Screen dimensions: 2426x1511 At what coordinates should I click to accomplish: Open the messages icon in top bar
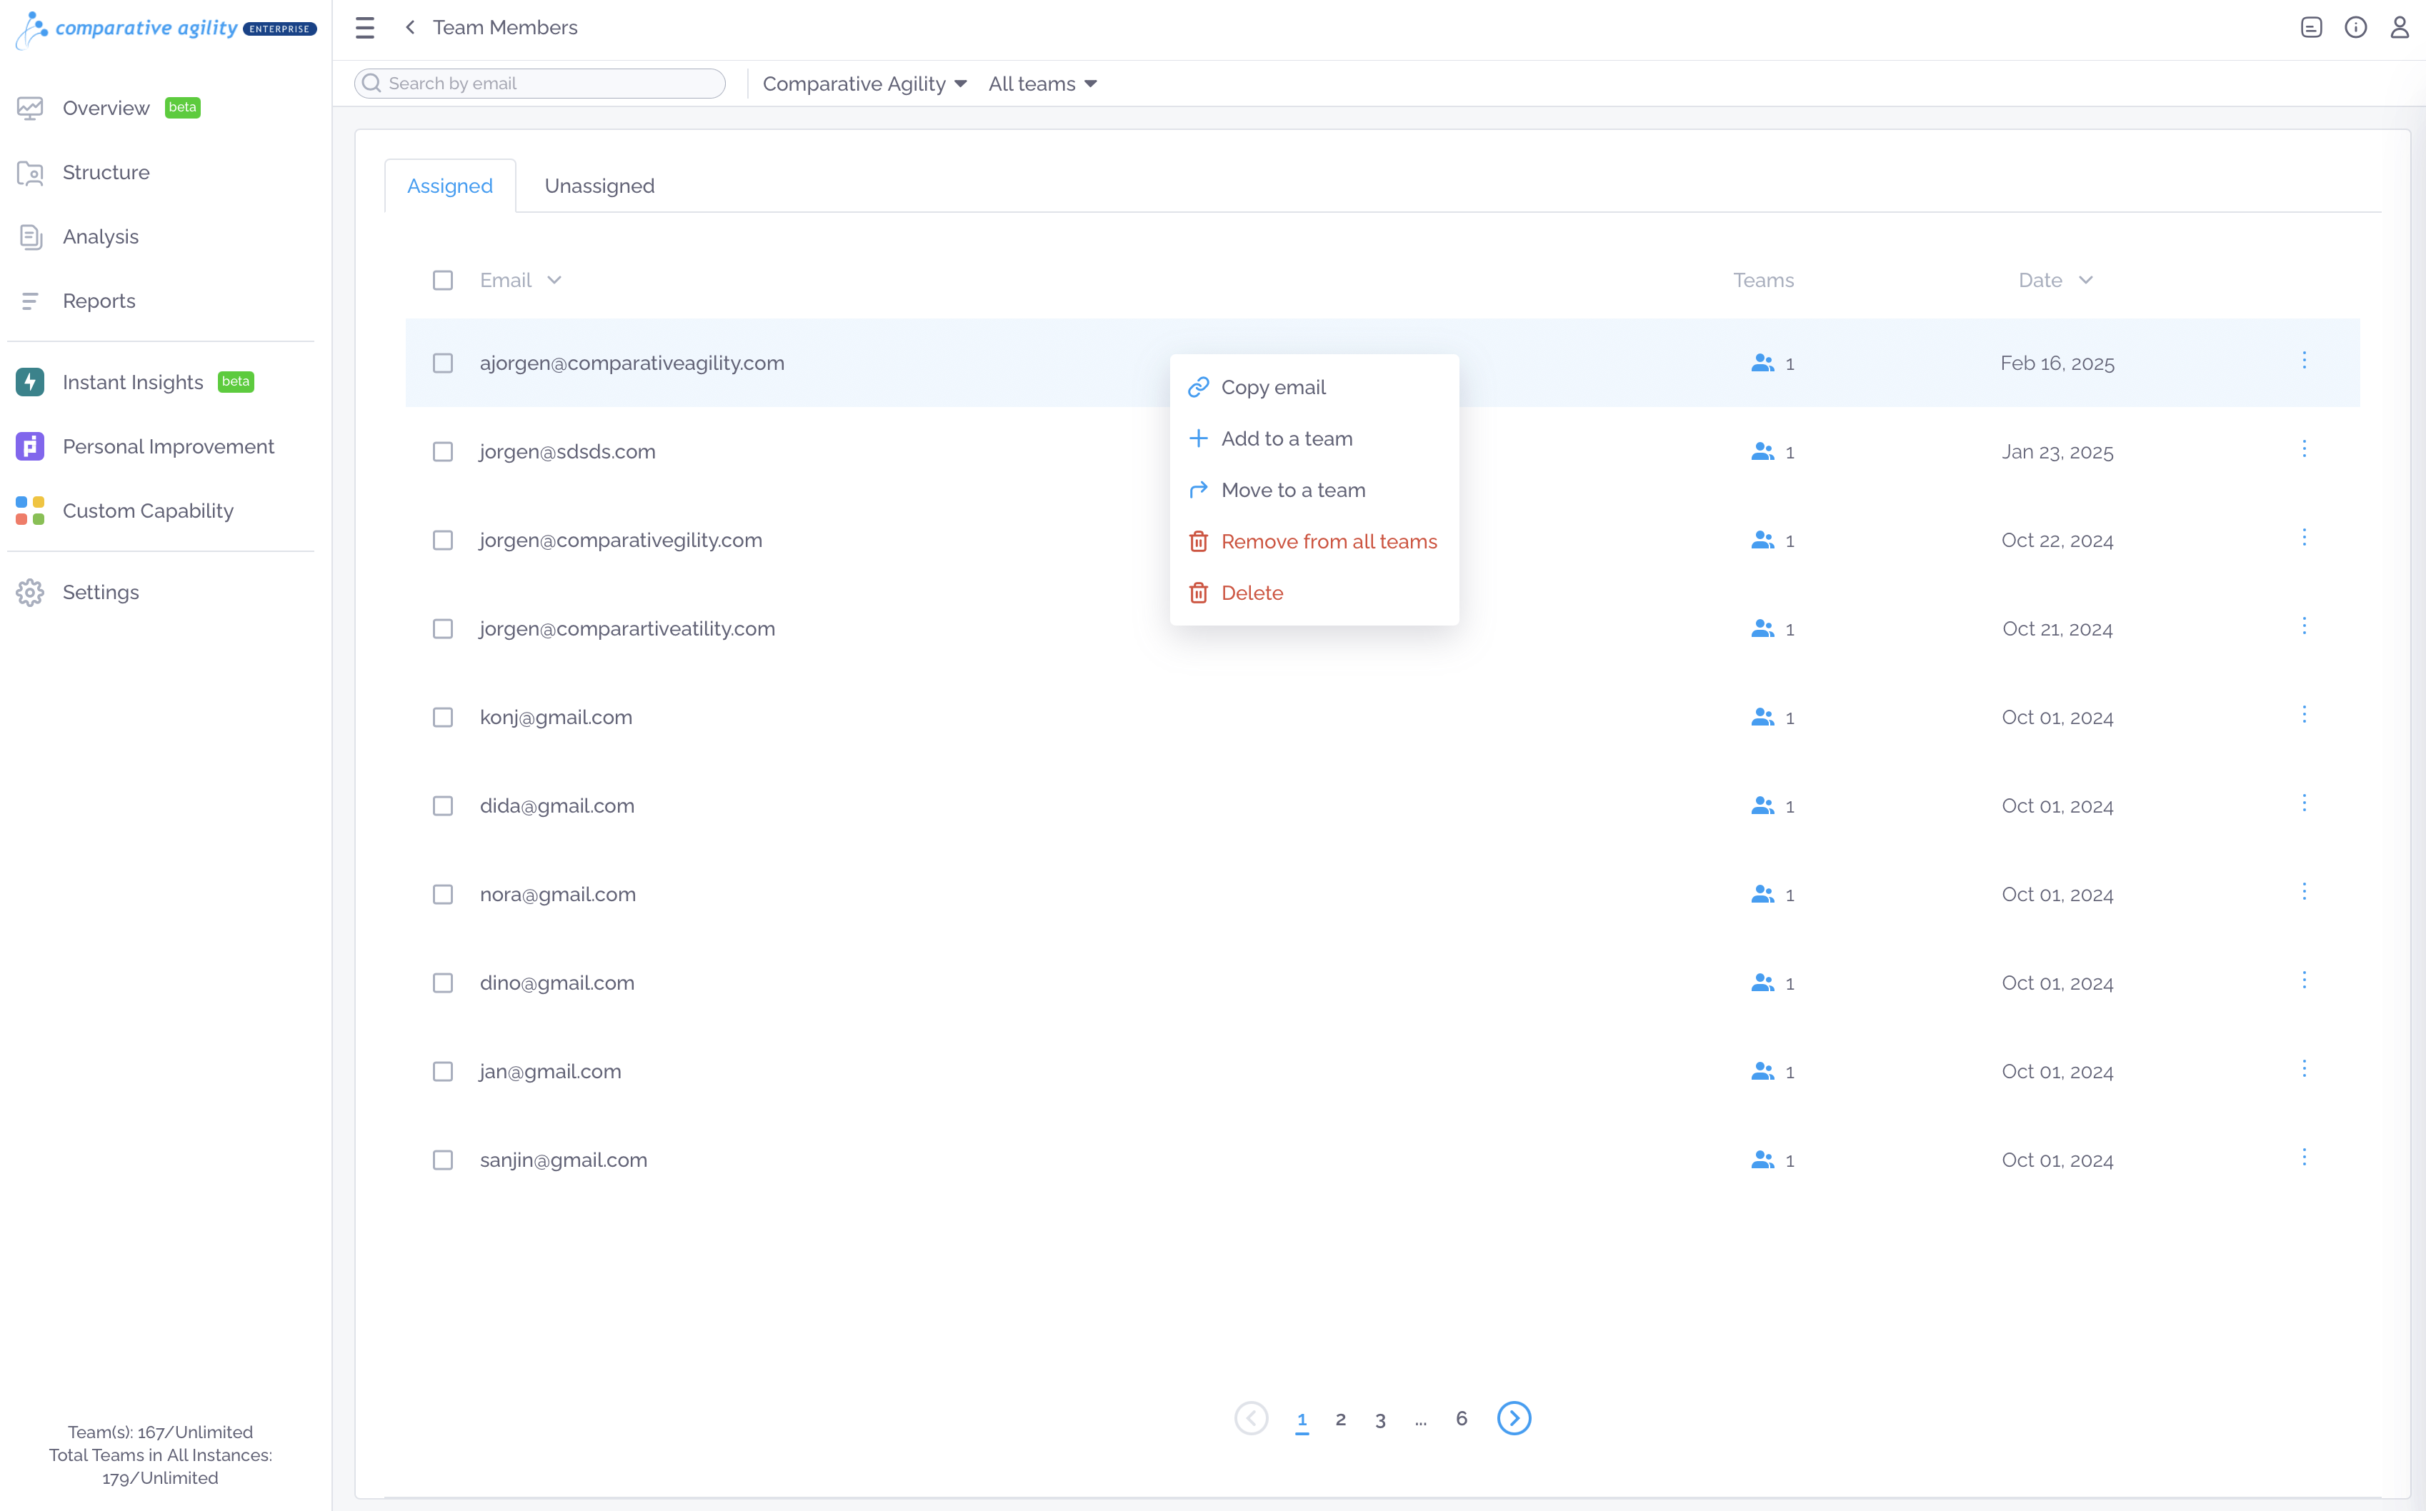point(2311,28)
